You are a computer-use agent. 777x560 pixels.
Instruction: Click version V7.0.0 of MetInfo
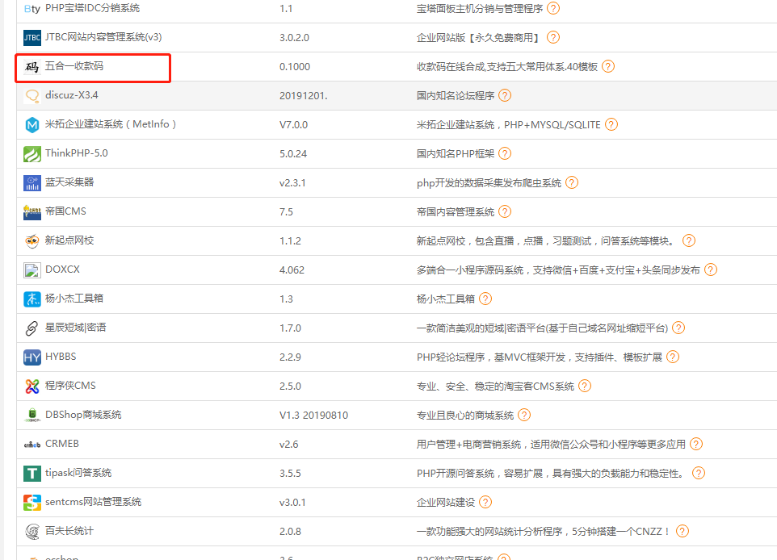[x=293, y=125]
